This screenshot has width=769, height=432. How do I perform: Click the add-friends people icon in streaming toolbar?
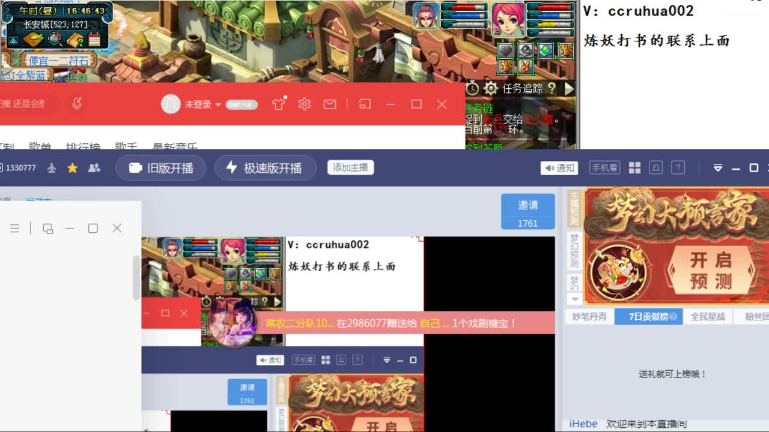(94, 168)
